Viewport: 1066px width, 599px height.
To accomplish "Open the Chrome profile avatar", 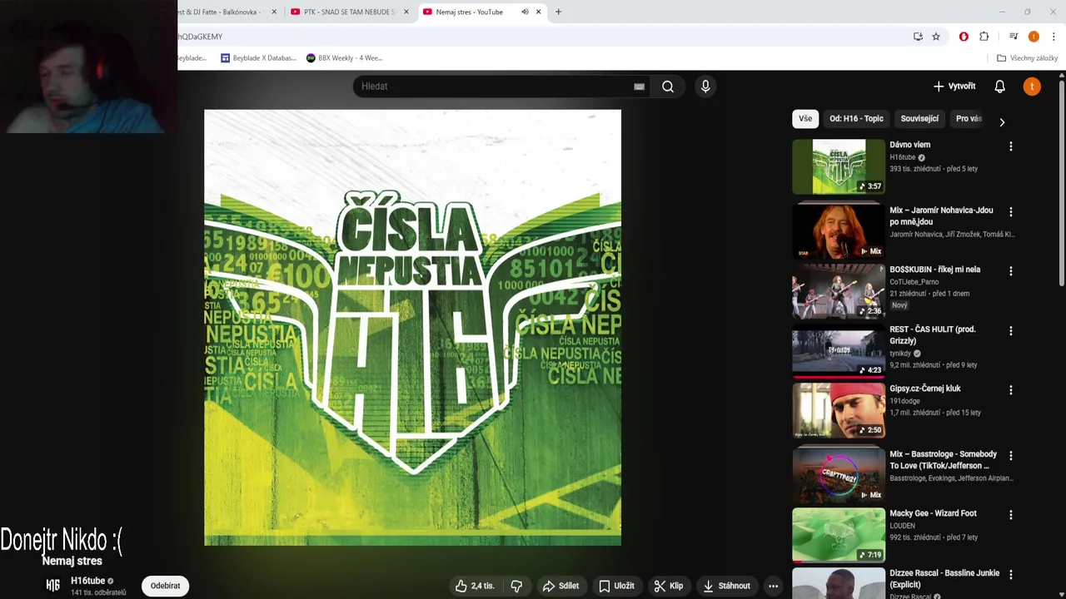I will (x=1034, y=37).
